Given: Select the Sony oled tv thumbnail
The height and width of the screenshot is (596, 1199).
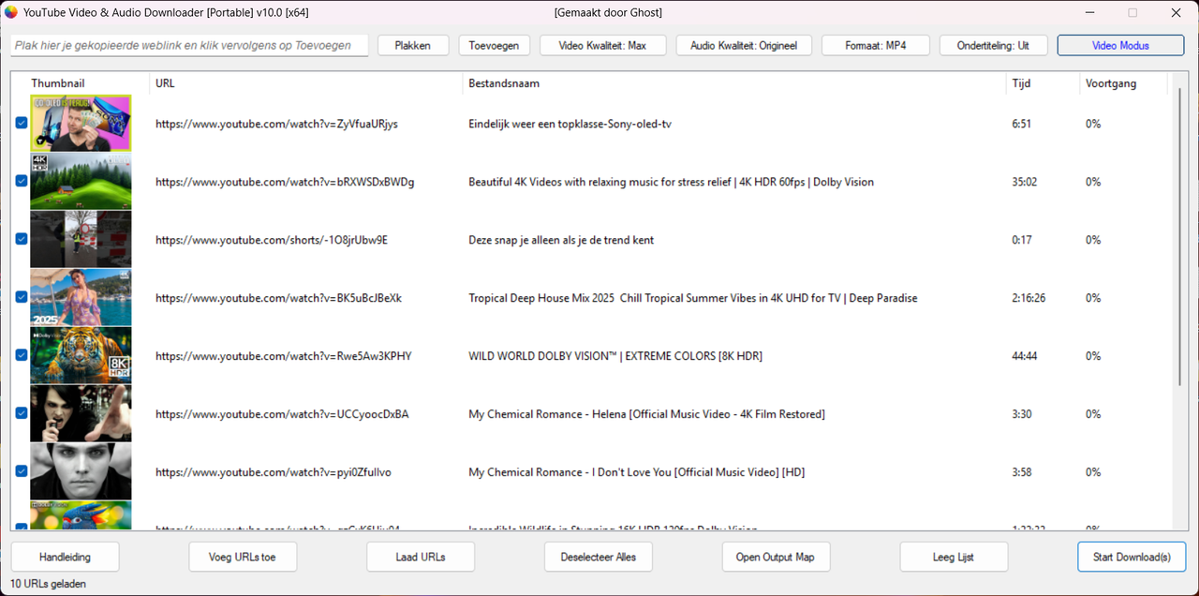Looking at the screenshot, I should pyautogui.click(x=81, y=123).
